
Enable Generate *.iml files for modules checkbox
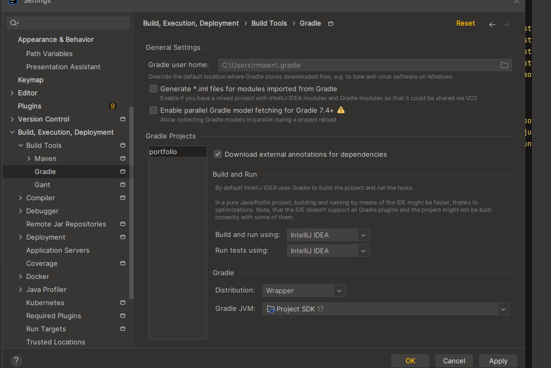click(153, 89)
